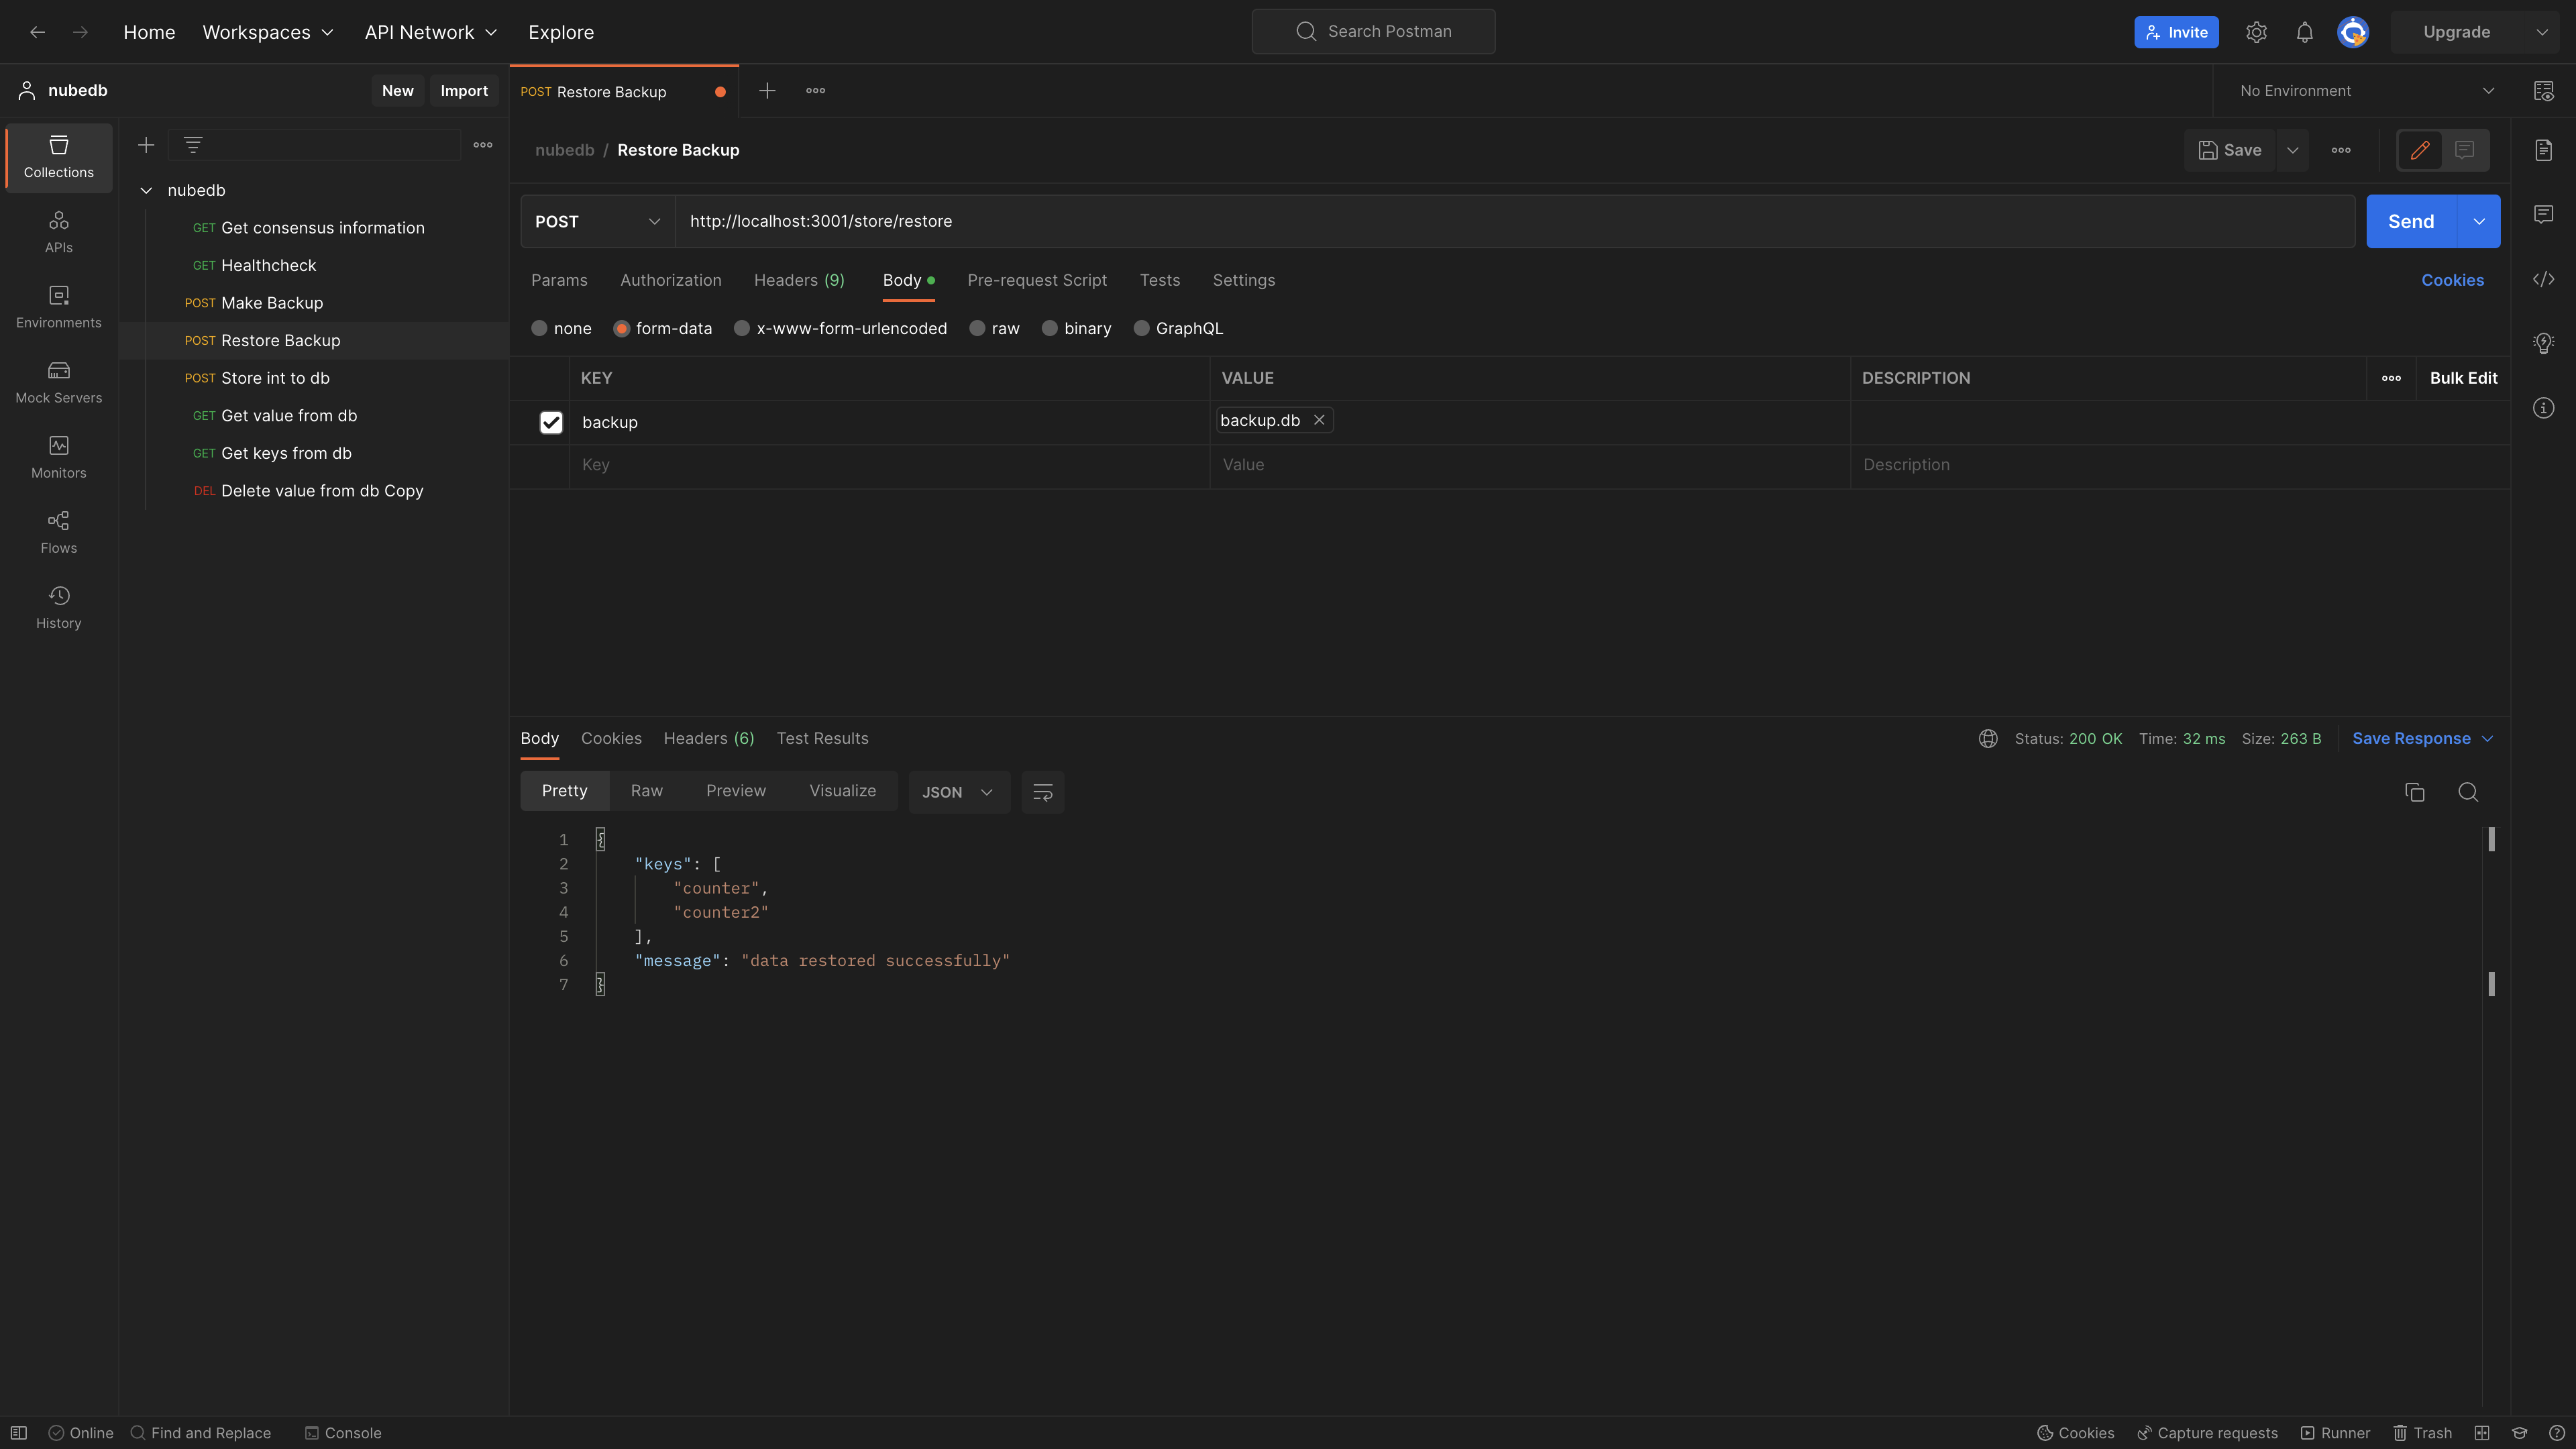Select the Environments panel icon
The height and width of the screenshot is (1449, 2576).
(57, 306)
